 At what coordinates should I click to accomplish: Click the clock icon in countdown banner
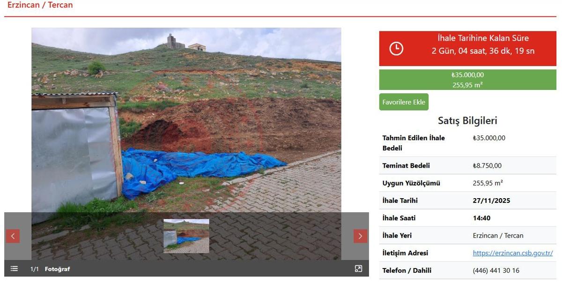point(396,48)
